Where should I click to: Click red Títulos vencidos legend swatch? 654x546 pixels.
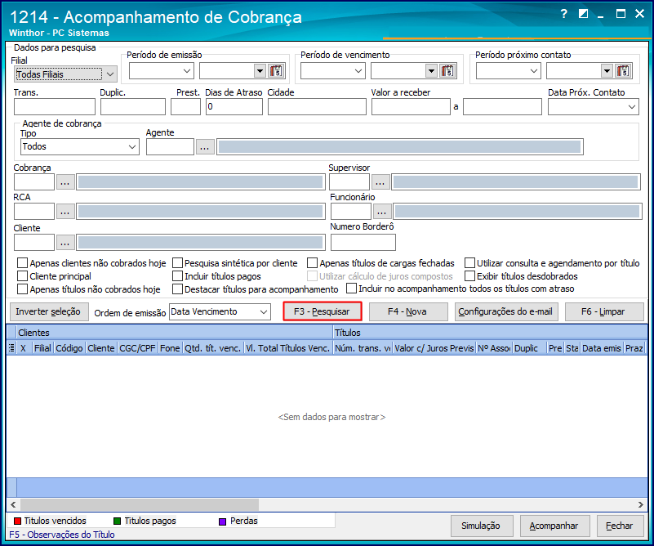17,521
